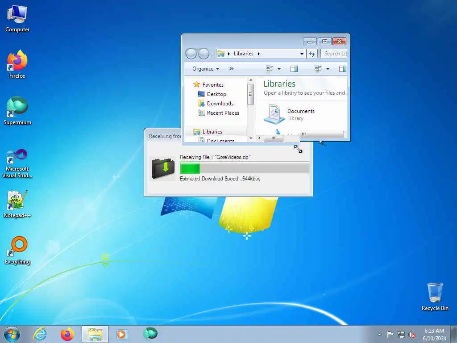
Task: Click the Downloads folder icon in the navigation pane
Action: point(201,104)
